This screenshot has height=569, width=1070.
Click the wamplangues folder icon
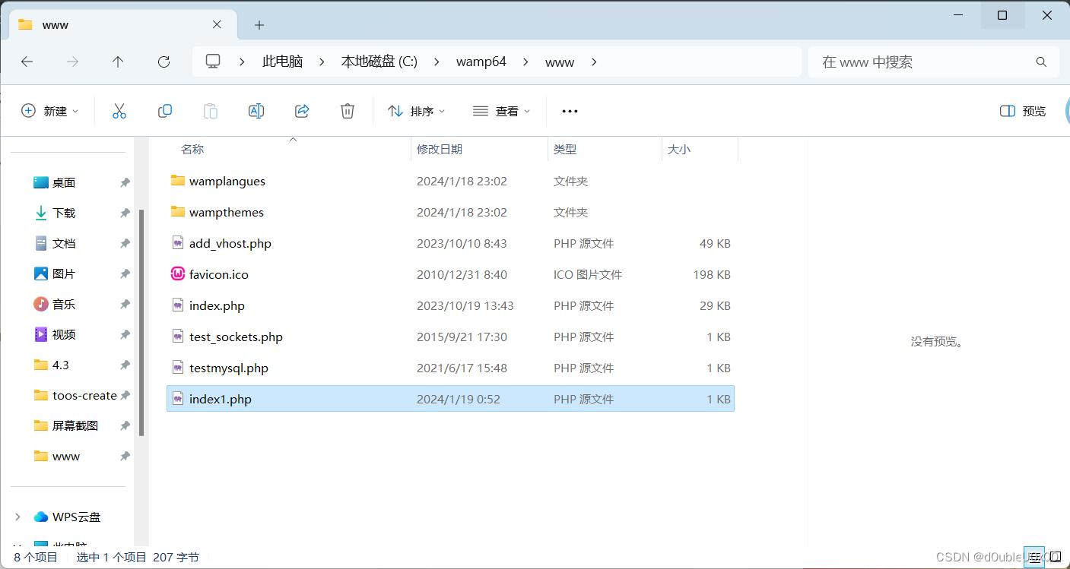(x=178, y=181)
